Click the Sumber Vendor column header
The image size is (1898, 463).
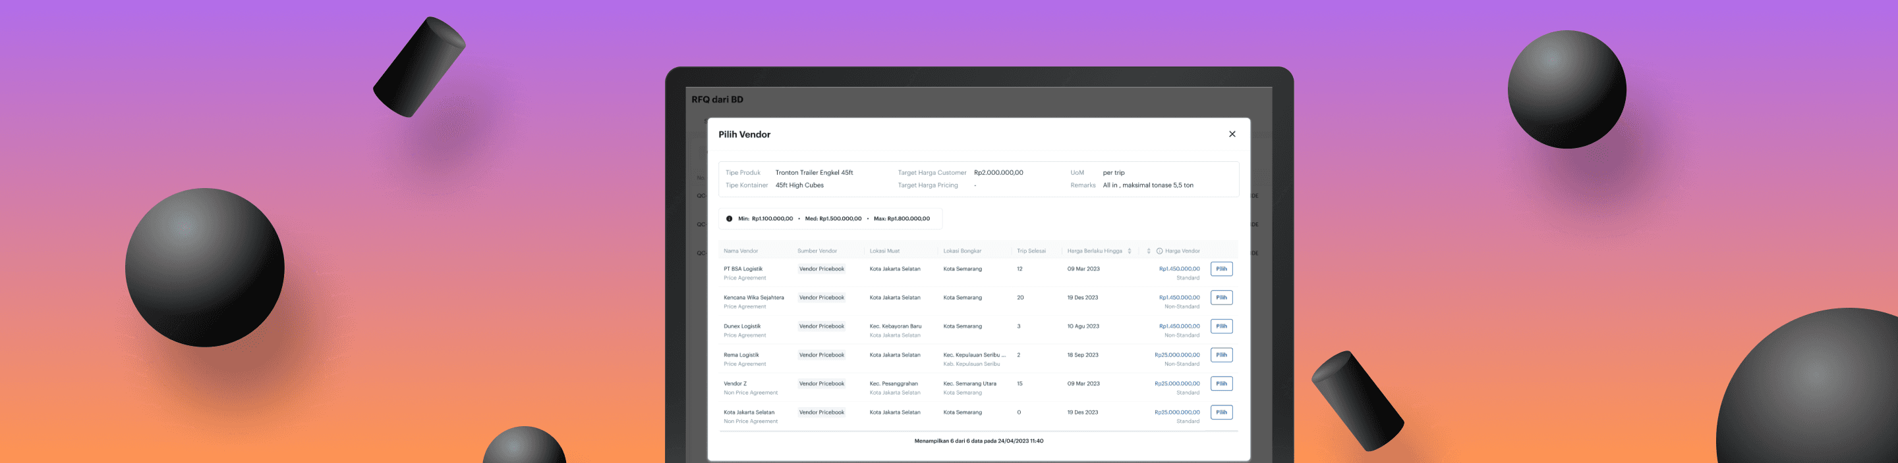pyautogui.click(x=817, y=251)
